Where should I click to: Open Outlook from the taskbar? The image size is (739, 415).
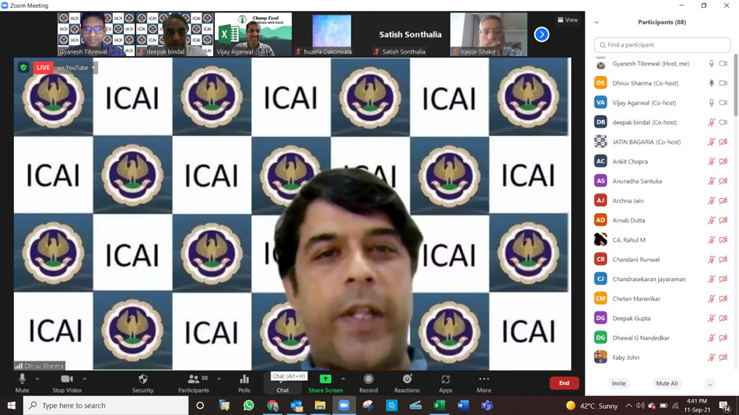[296, 405]
